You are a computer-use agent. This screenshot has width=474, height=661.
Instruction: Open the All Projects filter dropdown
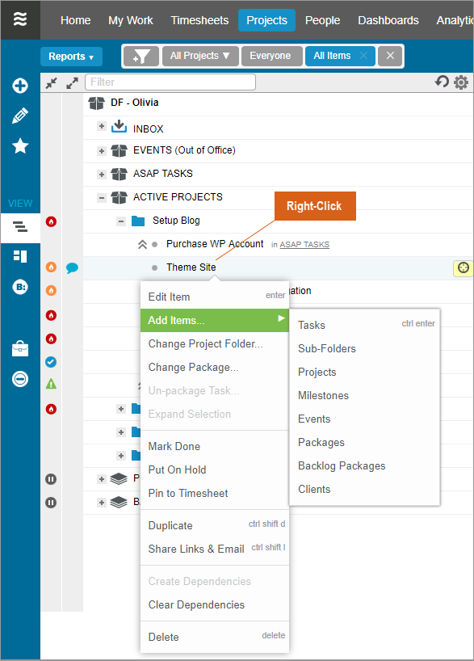(200, 56)
